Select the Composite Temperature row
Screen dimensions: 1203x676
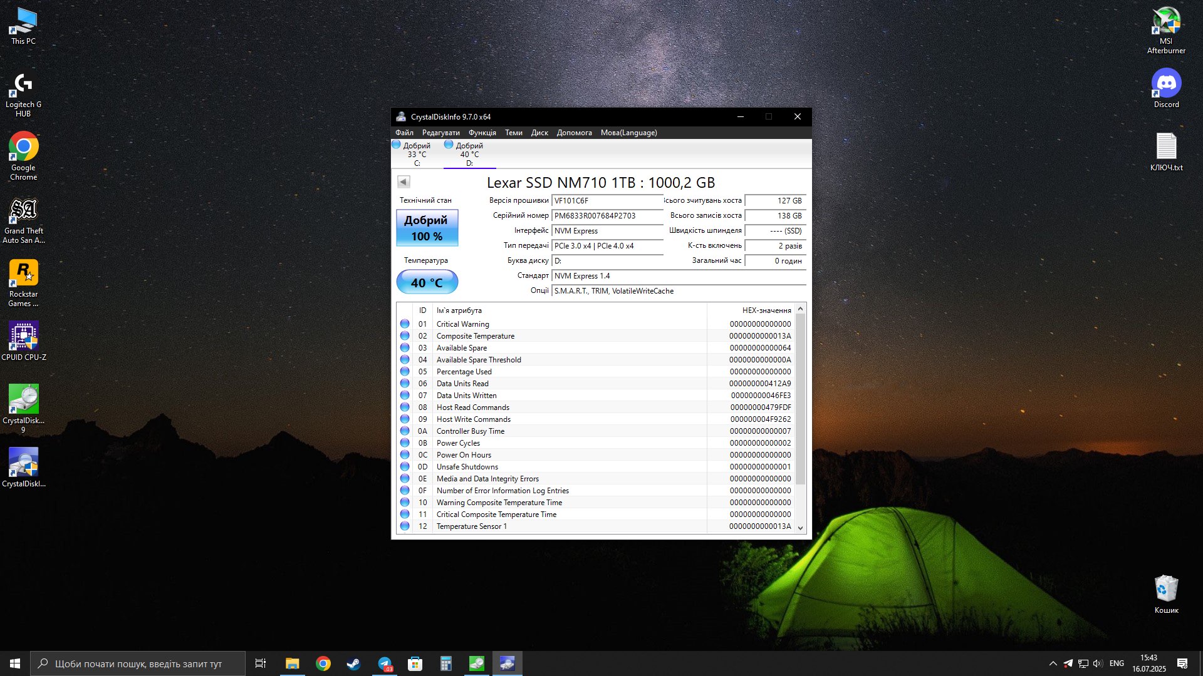point(595,336)
